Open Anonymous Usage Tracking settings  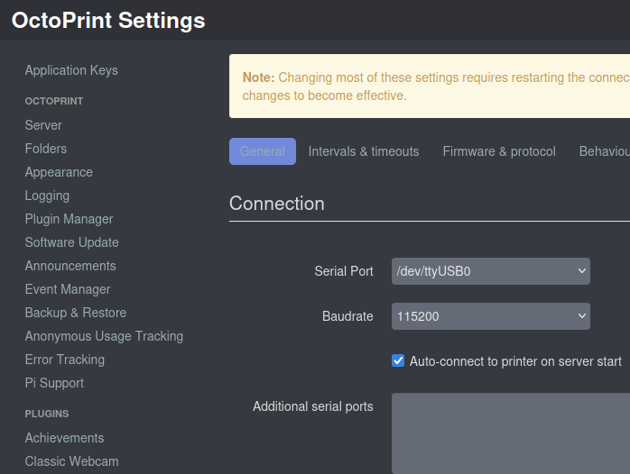click(104, 336)
